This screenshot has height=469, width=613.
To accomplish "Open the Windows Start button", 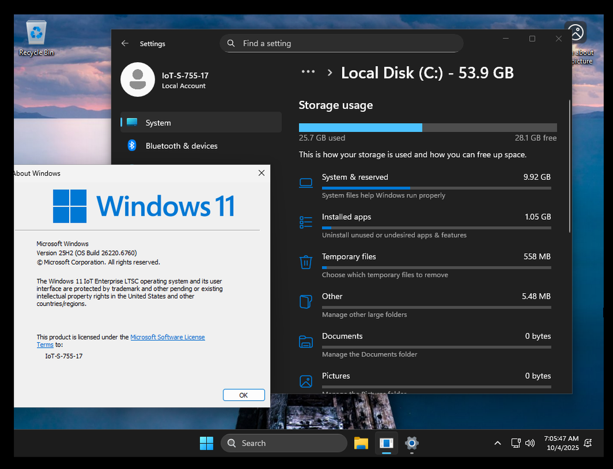I will [x=206, y=443].
